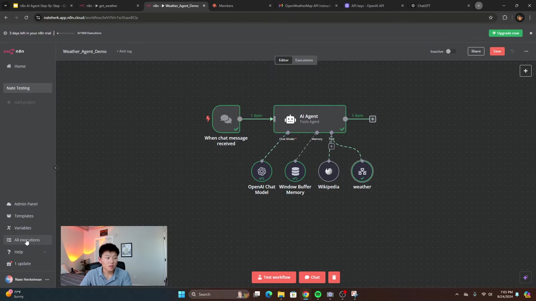The height and width of the screenshot is (301, 536).
Task: Open the tab search dropdown
Action: pyautogui.click(x=6, y=6)
